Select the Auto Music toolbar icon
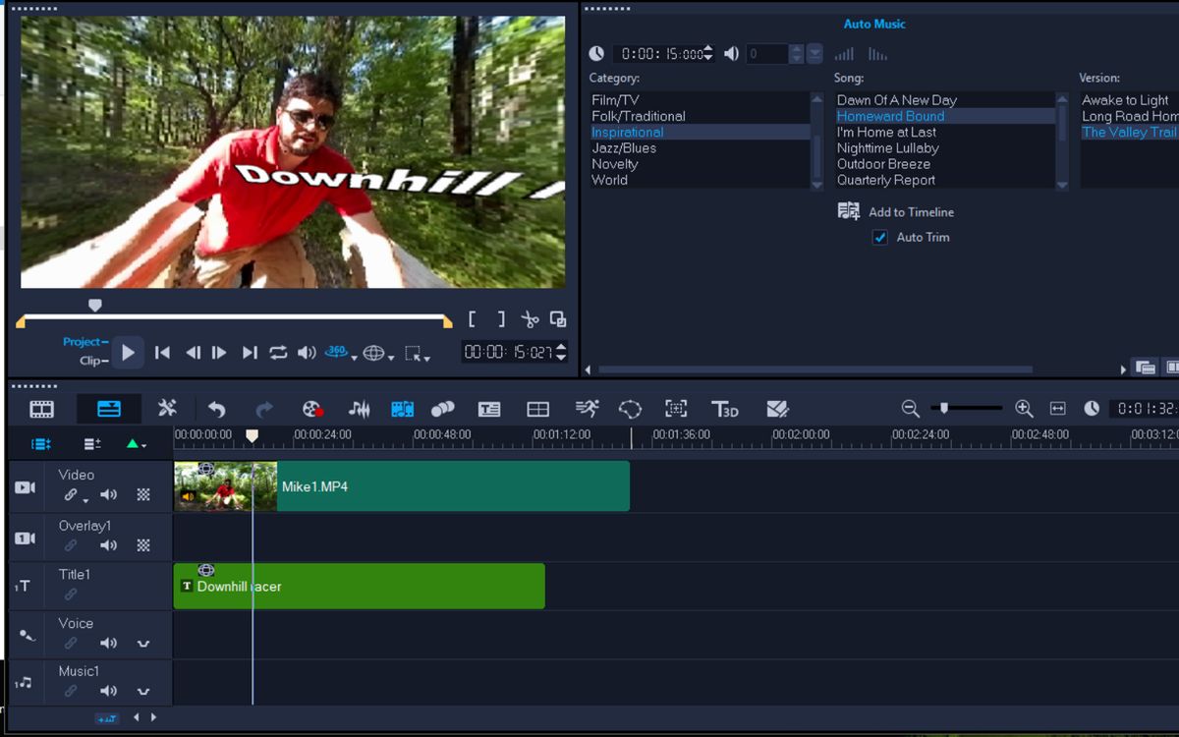The width and height of the screenshot is (1179, 737). point(401,408)
